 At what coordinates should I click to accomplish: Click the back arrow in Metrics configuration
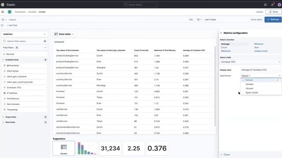point(221,33)
